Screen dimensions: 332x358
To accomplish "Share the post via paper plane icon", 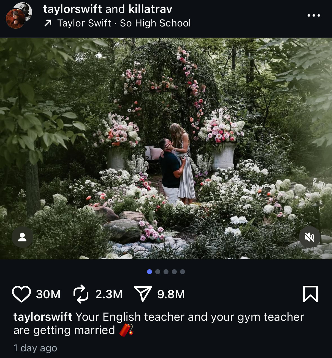I will pos(143,294).
